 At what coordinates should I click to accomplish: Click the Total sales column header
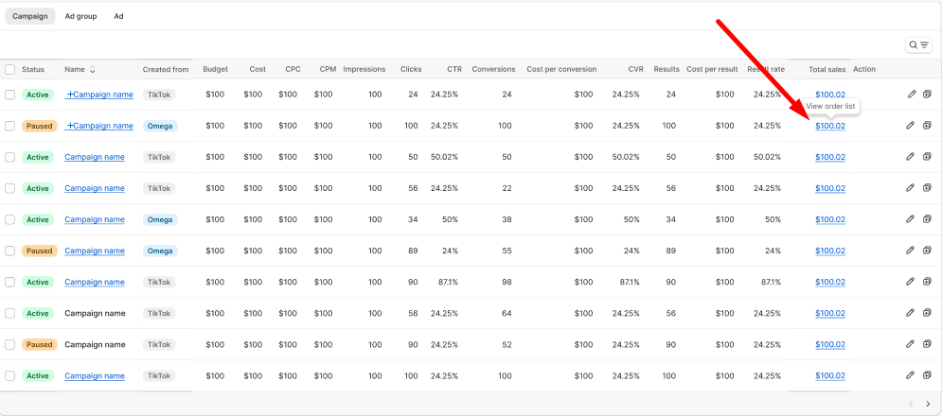coord(826,69)
